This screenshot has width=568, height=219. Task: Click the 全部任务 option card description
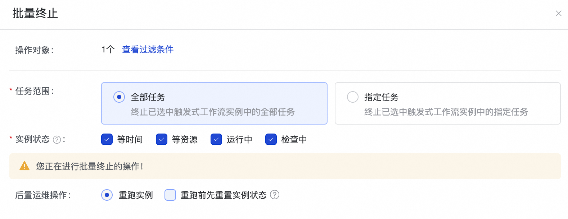pyautogui.click(x=213, y=112)
